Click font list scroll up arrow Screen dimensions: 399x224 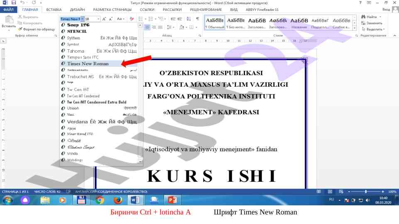pos(140,25)
